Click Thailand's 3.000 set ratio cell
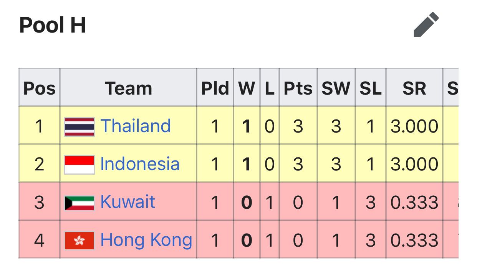Screen dimensions: 477x270 pyautogui.click(x=414, y=126)
